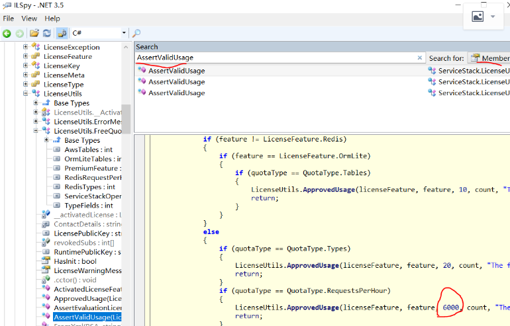Clear the search box with the X
The width and height of the screenshot is (510, 326).
click(x=419, y=58)
